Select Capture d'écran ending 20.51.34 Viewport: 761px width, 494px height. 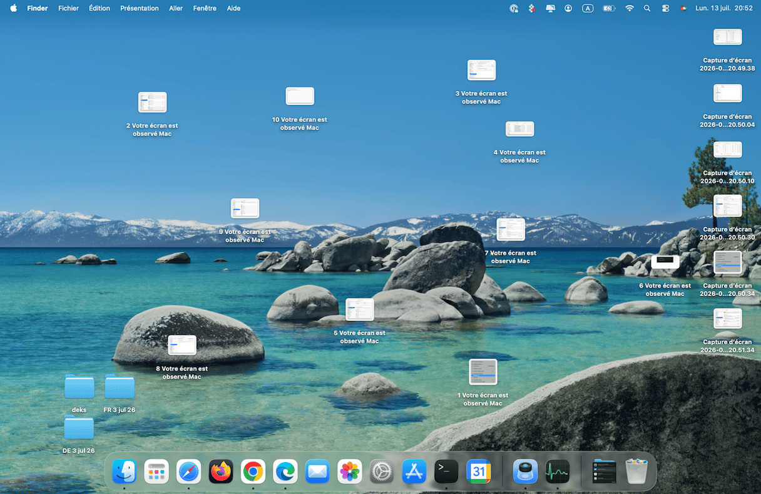(728, 319)
